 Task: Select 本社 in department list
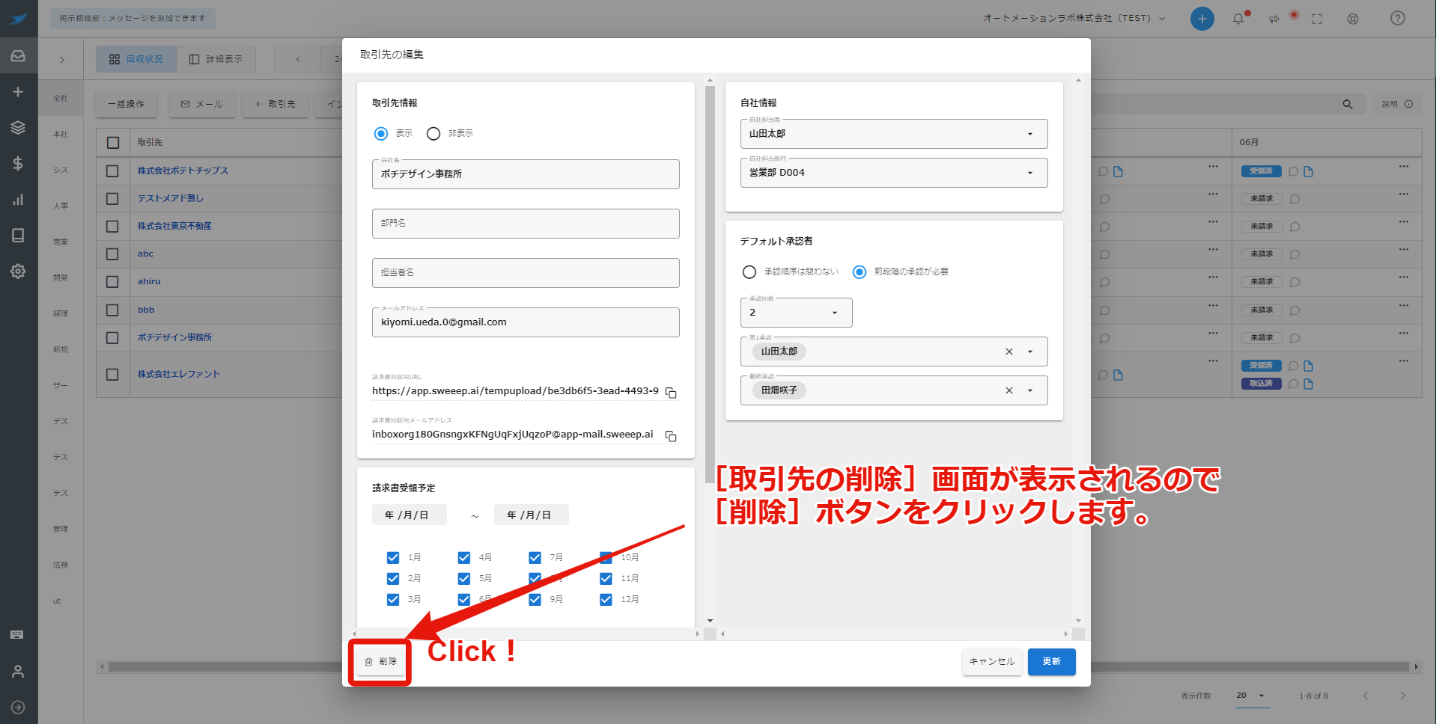(61, 134)
